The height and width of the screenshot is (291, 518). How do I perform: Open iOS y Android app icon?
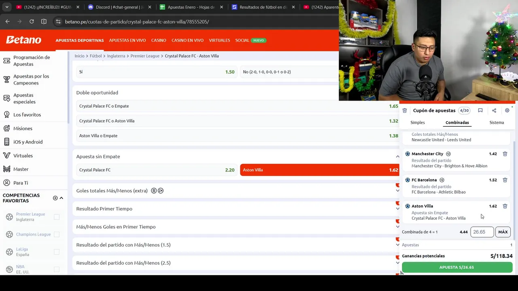pos(6,142)
